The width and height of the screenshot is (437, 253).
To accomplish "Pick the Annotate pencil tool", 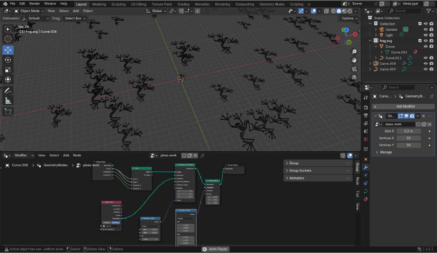I will click(x=8, y=91).
